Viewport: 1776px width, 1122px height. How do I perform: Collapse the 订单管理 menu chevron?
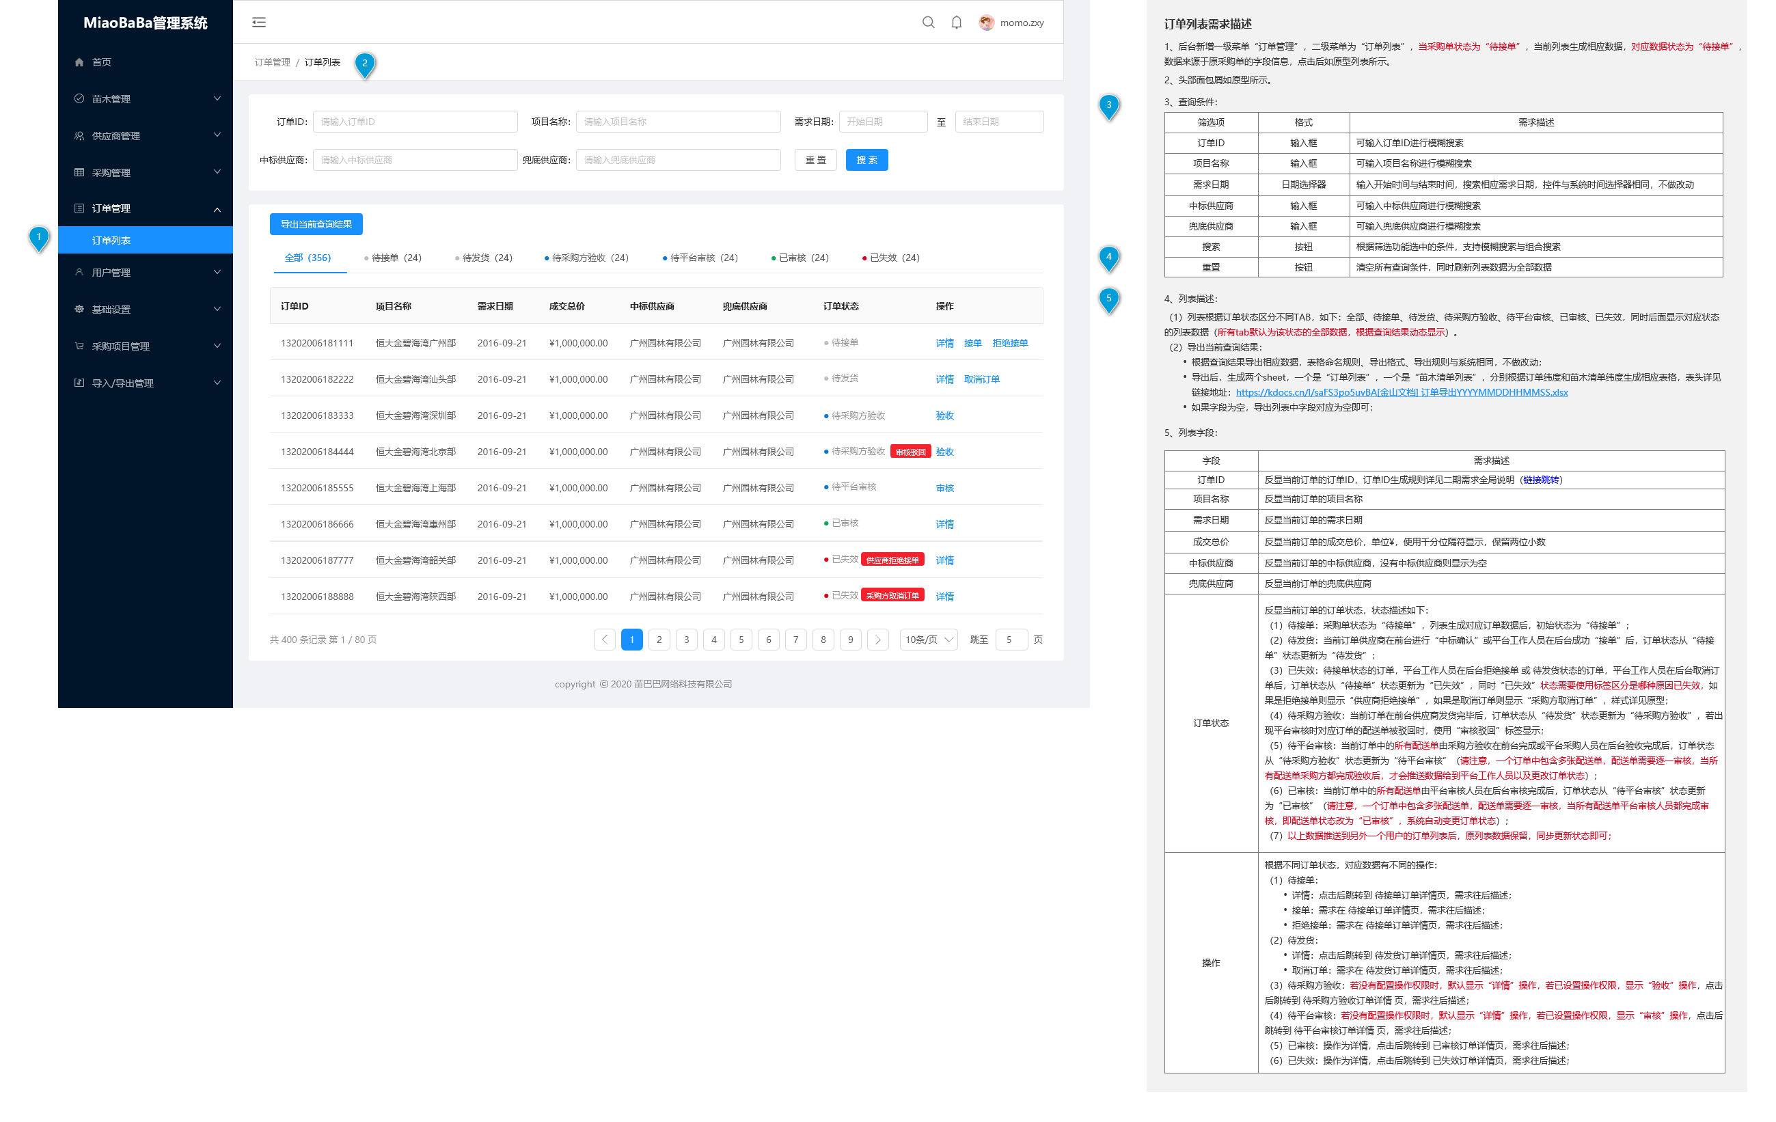[x=217, y=210]
